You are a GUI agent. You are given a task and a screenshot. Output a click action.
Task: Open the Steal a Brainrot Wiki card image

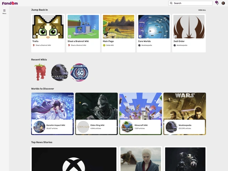(83, 27)
